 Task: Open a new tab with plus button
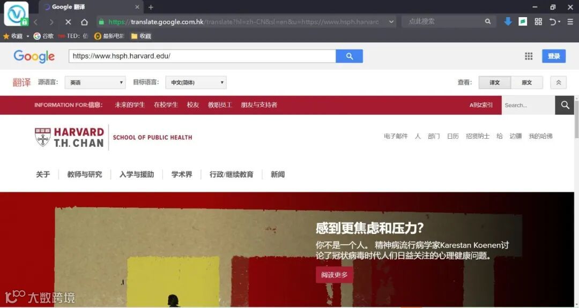point(151,7)
